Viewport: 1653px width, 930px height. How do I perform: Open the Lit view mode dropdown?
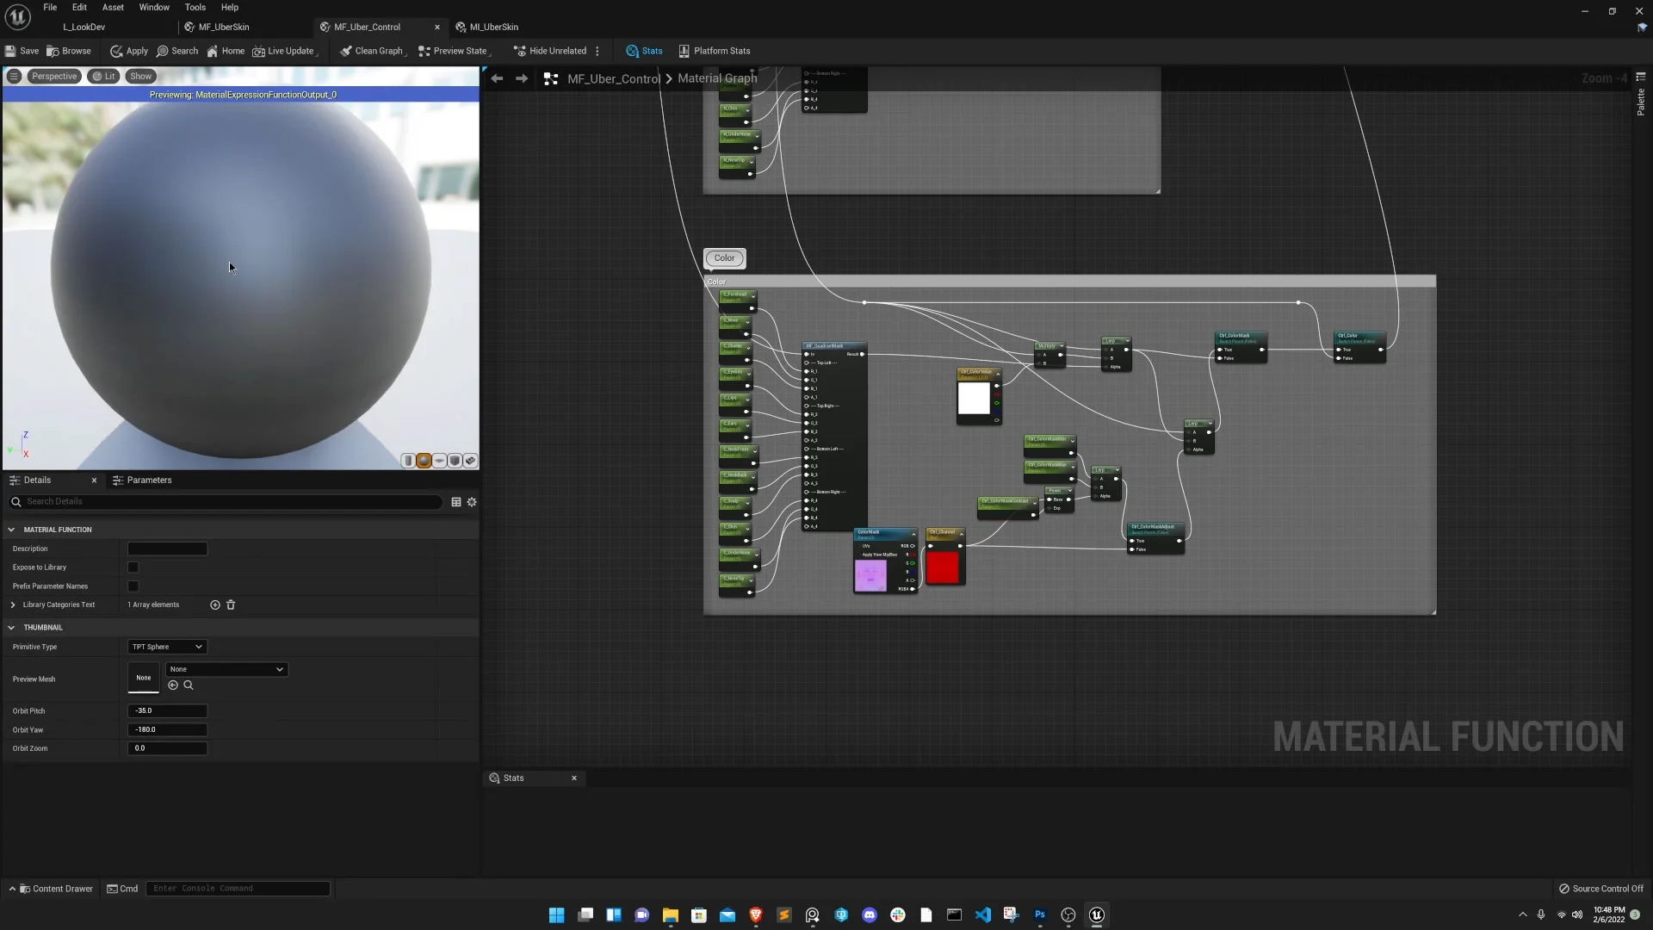click(x=104, y=76)
